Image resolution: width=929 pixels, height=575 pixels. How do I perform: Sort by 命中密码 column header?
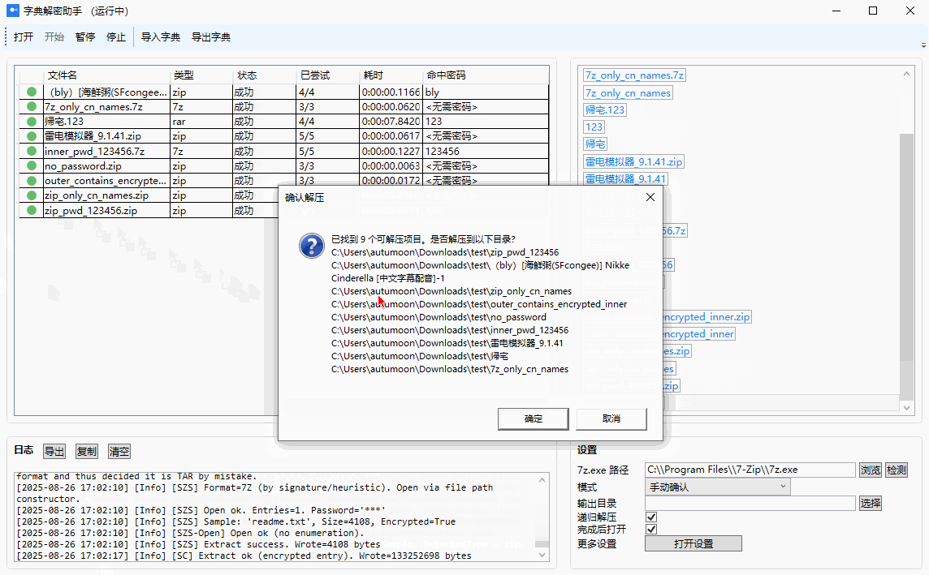(486, 75)
